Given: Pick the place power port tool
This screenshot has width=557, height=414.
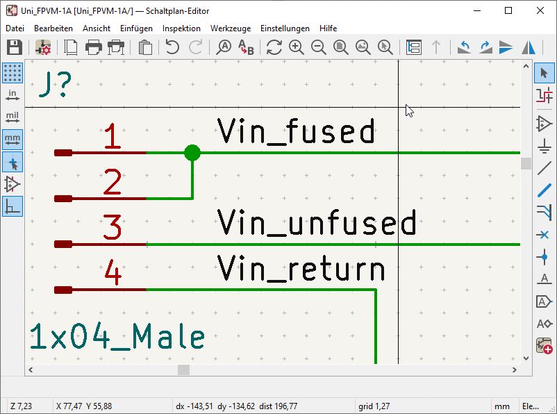Looking at the screenshot, I should [x=544, y=146].
